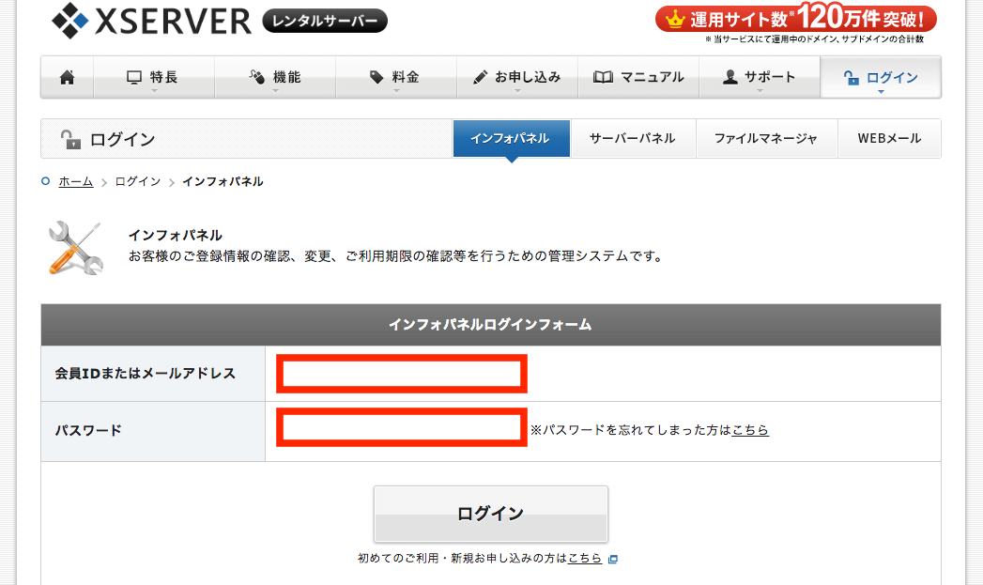Viewport: 983px width, 585px height.
Task: Expand the お申し込み menu
Action: coord(516,78)
